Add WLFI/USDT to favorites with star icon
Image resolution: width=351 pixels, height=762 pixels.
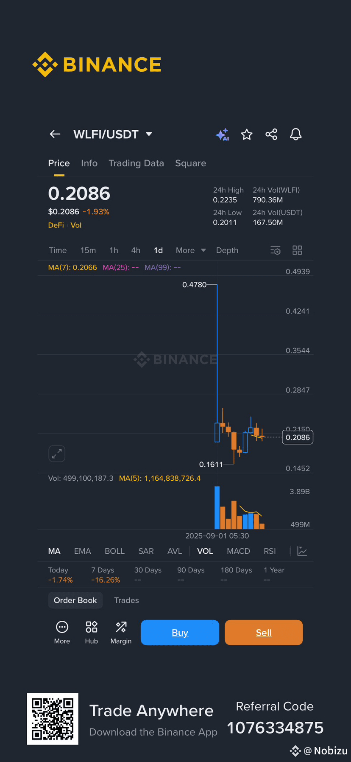pyautogui.click(x=247, y=134)
